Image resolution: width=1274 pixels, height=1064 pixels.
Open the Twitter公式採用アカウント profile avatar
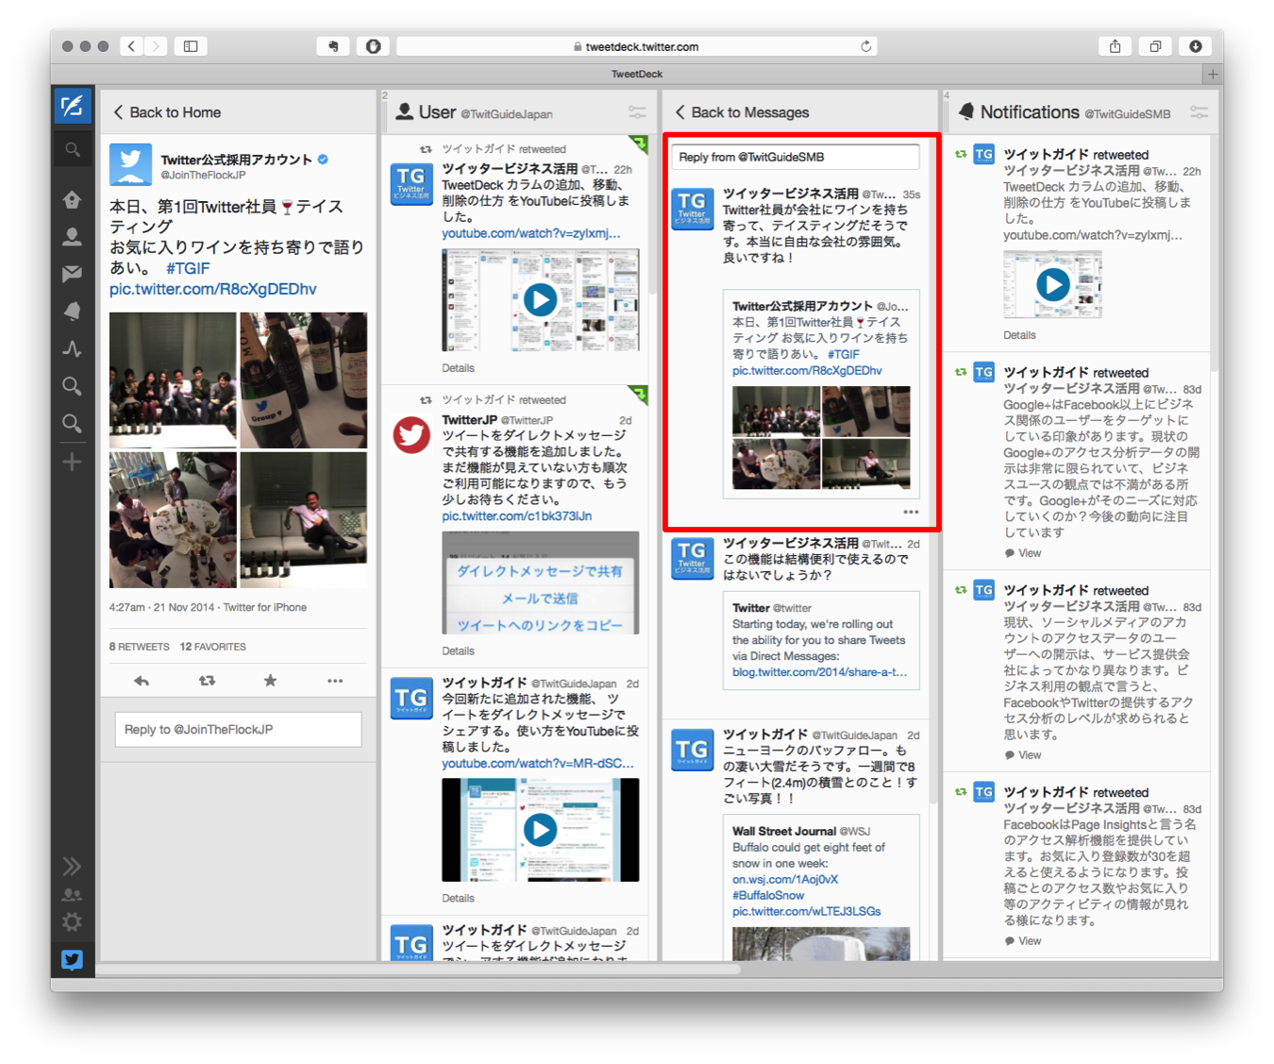pos(130,165)
